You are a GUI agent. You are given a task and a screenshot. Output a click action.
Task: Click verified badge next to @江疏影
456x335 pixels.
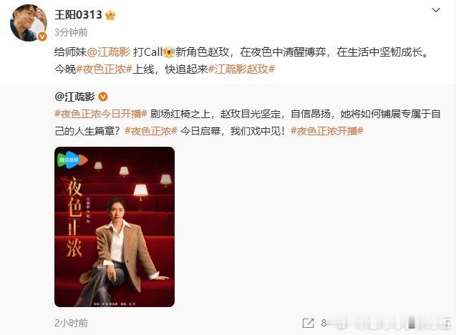tap(103, 97)
